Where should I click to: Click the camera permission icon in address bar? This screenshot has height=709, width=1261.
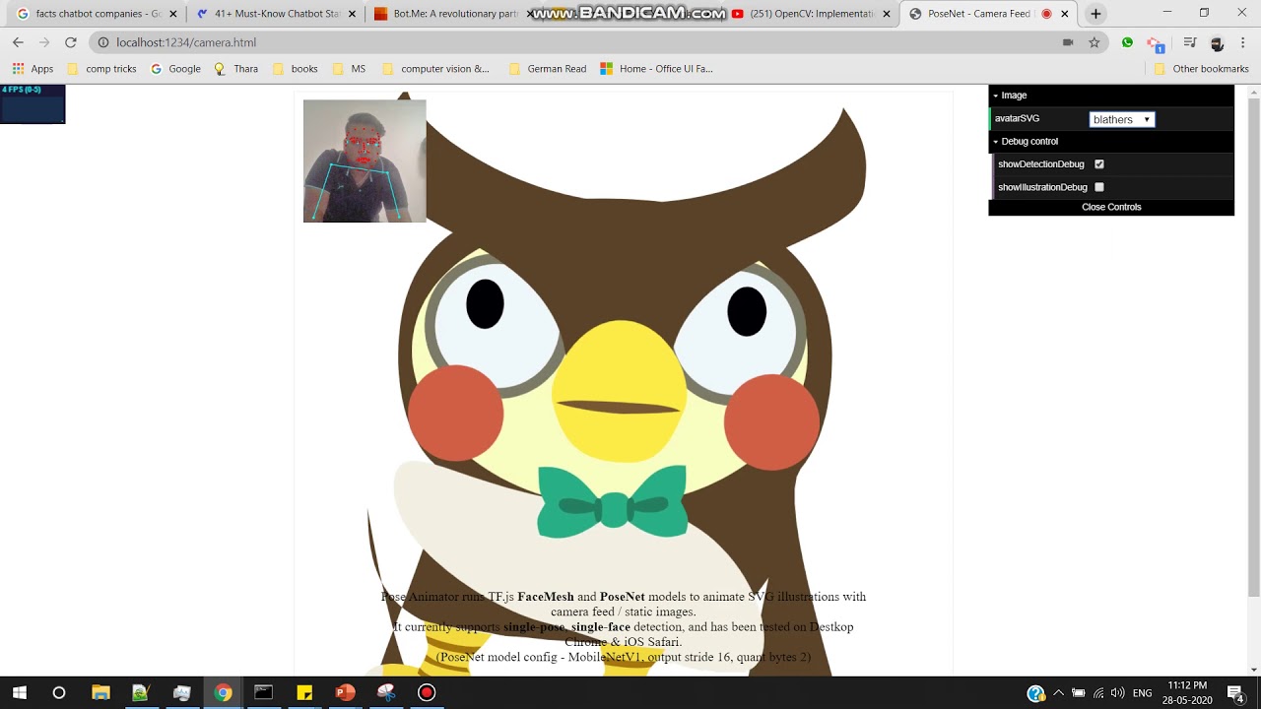click(1068, 42)
